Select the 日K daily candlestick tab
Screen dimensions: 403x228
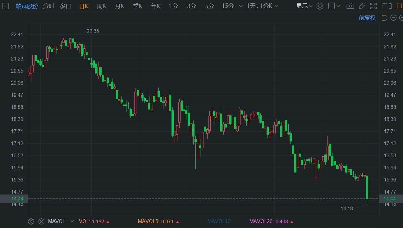point(84,6)
